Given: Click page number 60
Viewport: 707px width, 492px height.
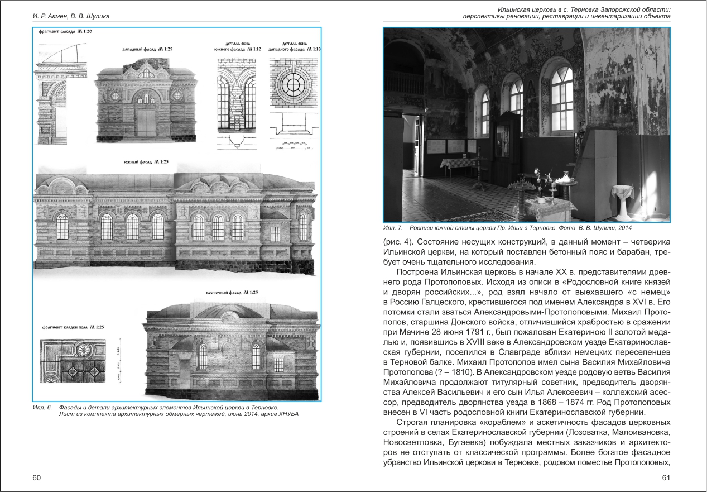Looking at the screenshot, I should tap(37, 477).
